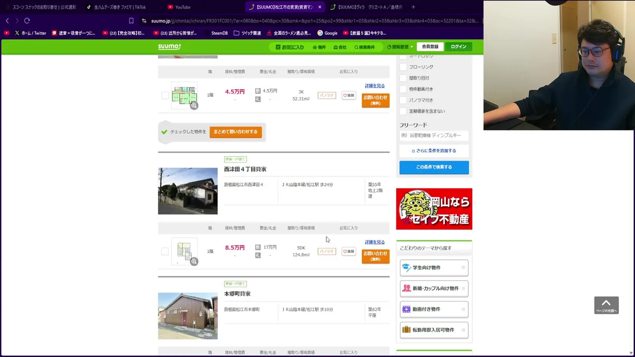Click パノラマ badge on the 4.5万円 listing
The image size is (635, 357).
coord(326,95)
